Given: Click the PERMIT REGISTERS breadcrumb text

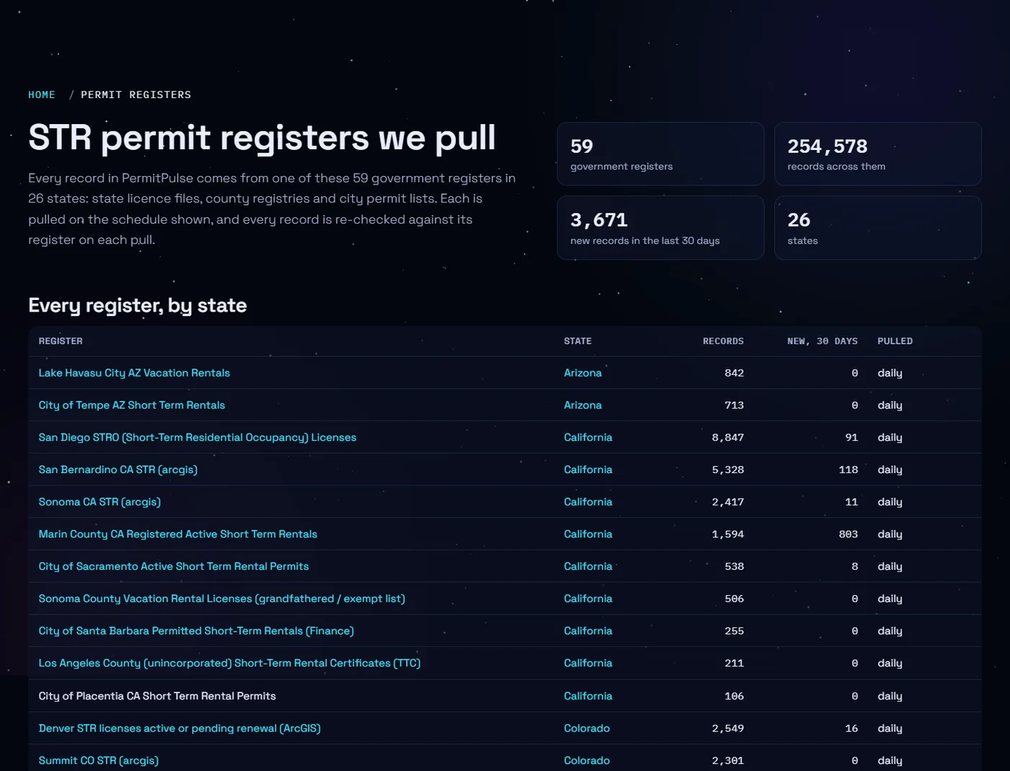Looking at the screenshot, I should pos(136,94).
